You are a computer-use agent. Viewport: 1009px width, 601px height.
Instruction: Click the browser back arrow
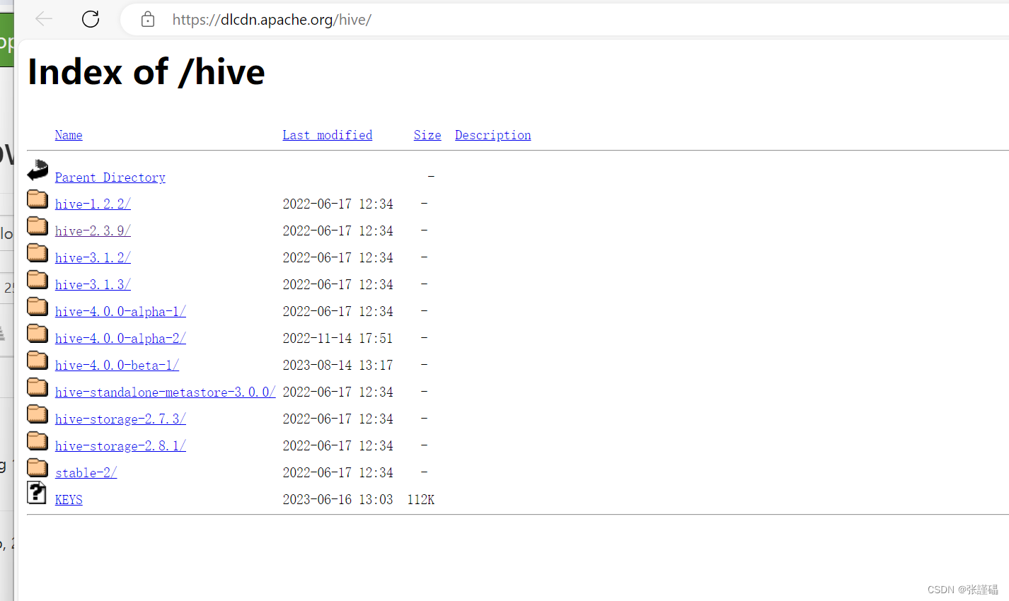43,19
